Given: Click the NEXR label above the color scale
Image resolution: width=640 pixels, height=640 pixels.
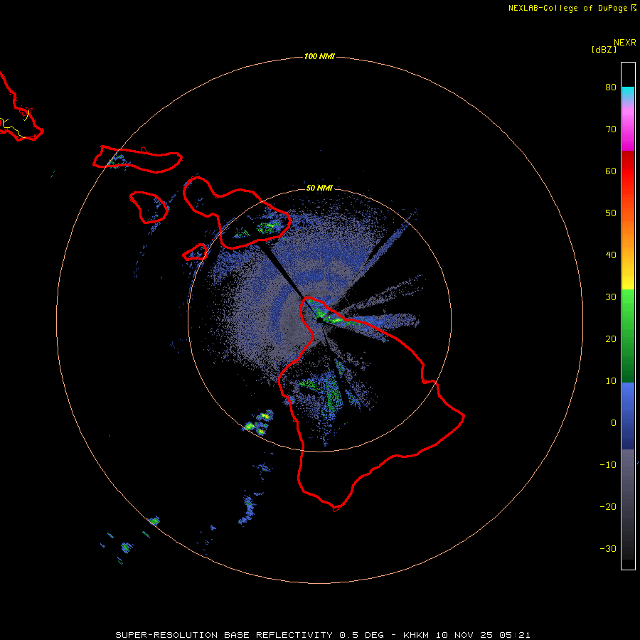Looking at the screenshot, I should (625, 43).
